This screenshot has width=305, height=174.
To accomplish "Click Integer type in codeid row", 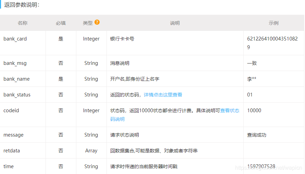I will (x=91, y=111).
